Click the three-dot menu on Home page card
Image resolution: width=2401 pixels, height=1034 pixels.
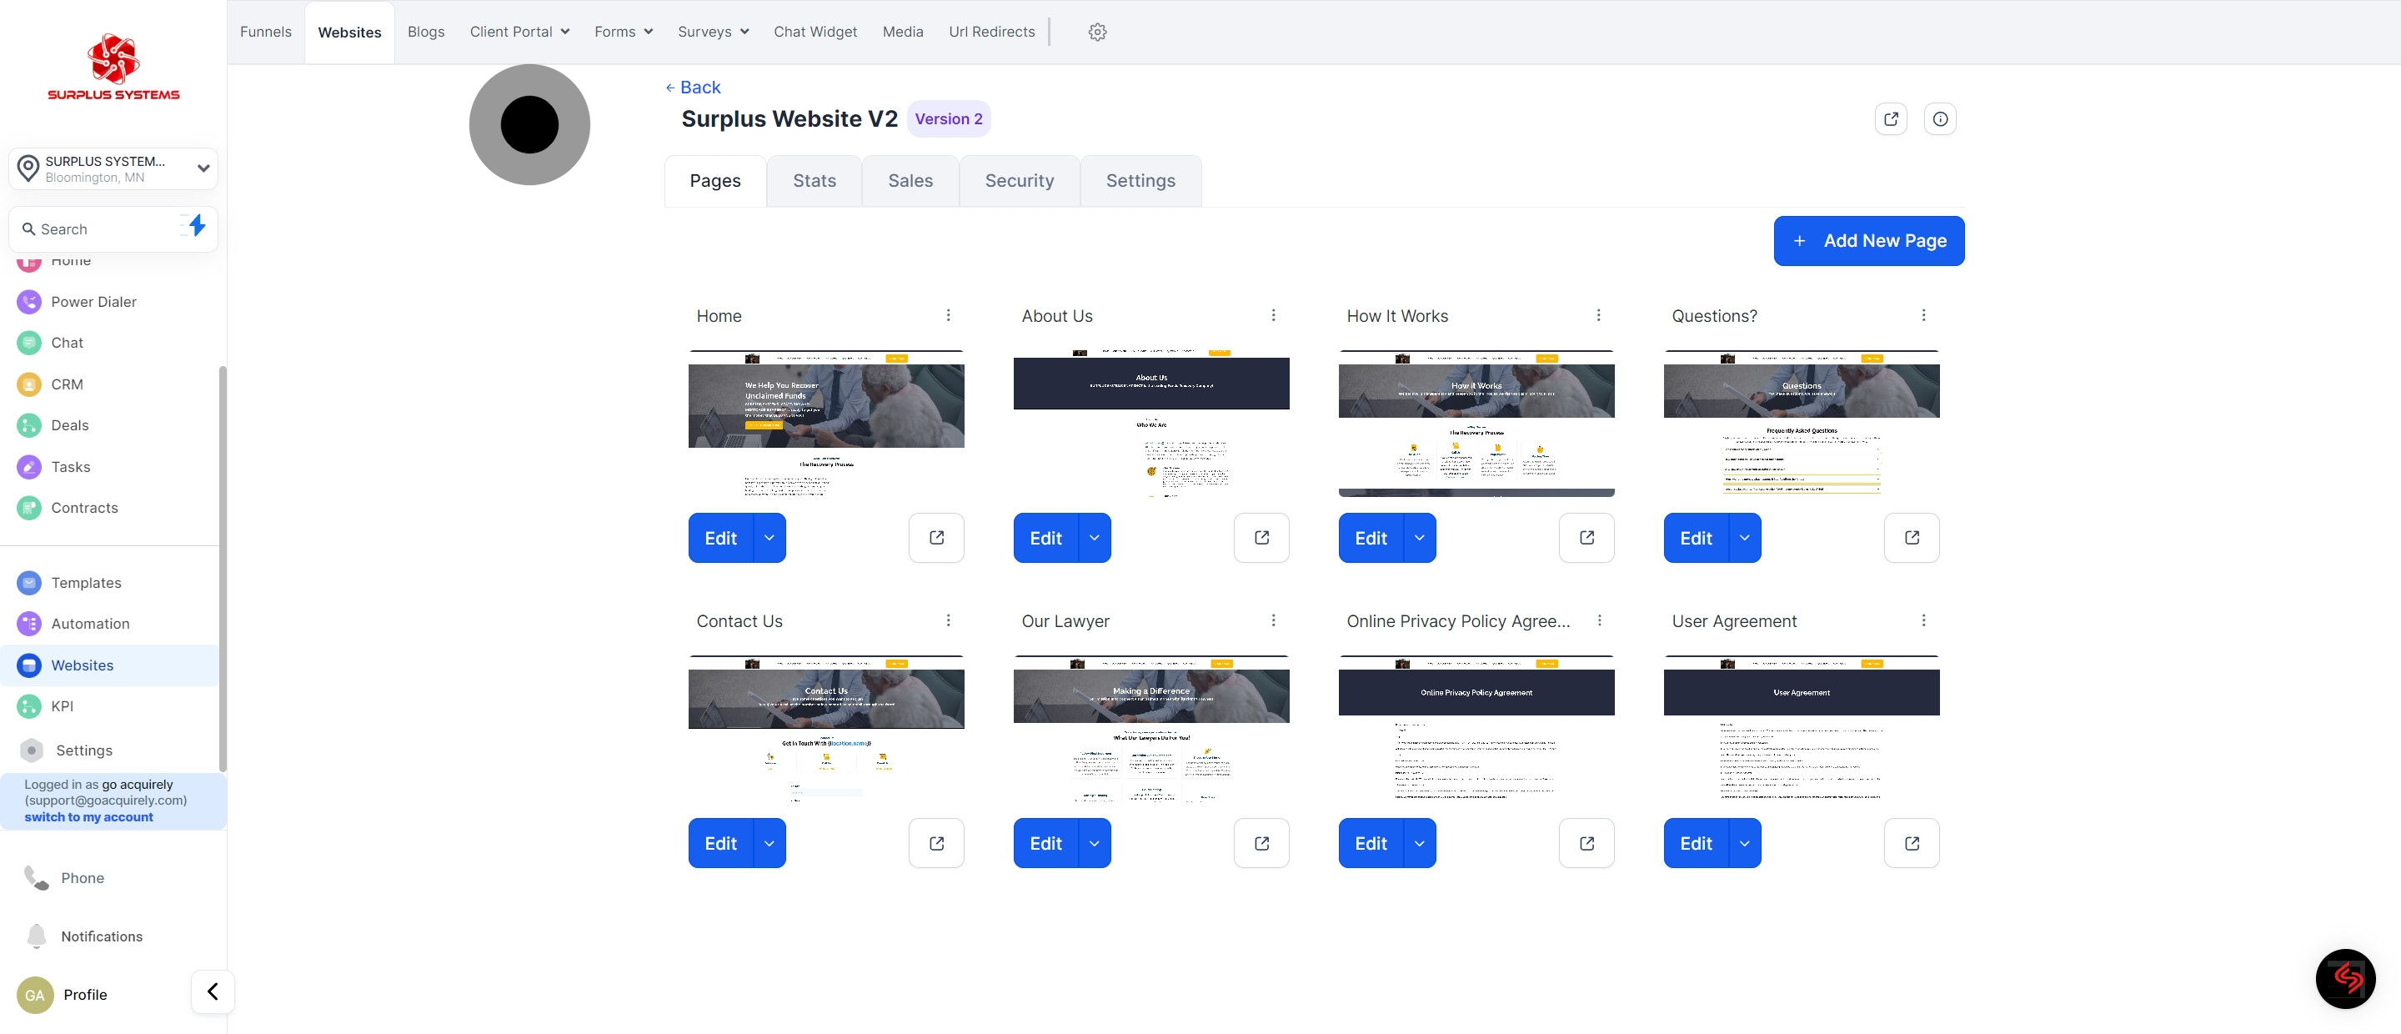coord(948,315)
